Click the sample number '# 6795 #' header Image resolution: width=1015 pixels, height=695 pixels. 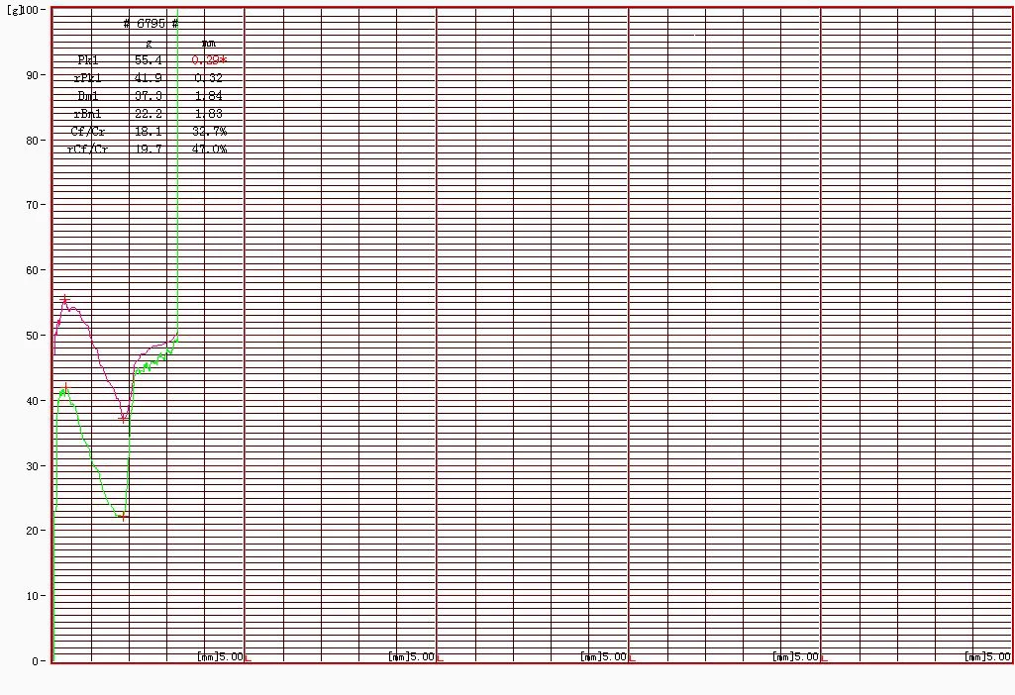click(x=151, y=24)
